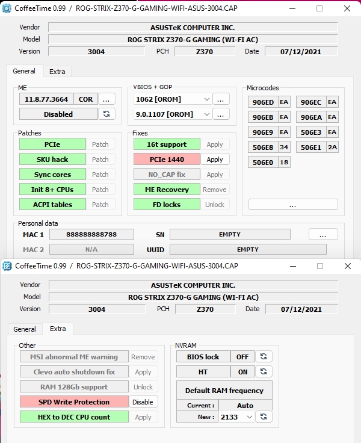Image resolution: width=361 pixels, height=443 pixels.
Task: Click Disable for SPD Write Protection
Action: pyautogui.click(x=143, y=401)
